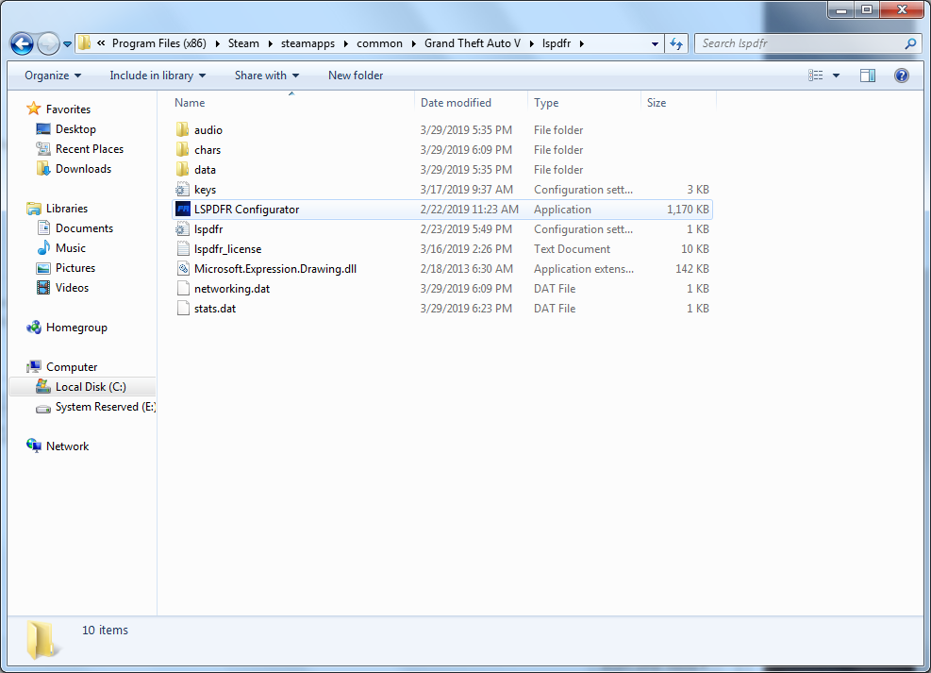Open Recent Places in Favorites

coord(90,149)
